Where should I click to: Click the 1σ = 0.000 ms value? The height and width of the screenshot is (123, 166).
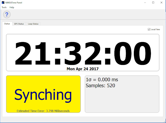pos(102,80)
